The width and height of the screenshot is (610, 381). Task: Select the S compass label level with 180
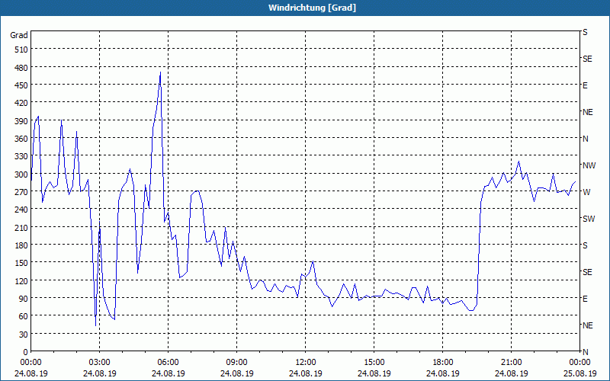585,245
